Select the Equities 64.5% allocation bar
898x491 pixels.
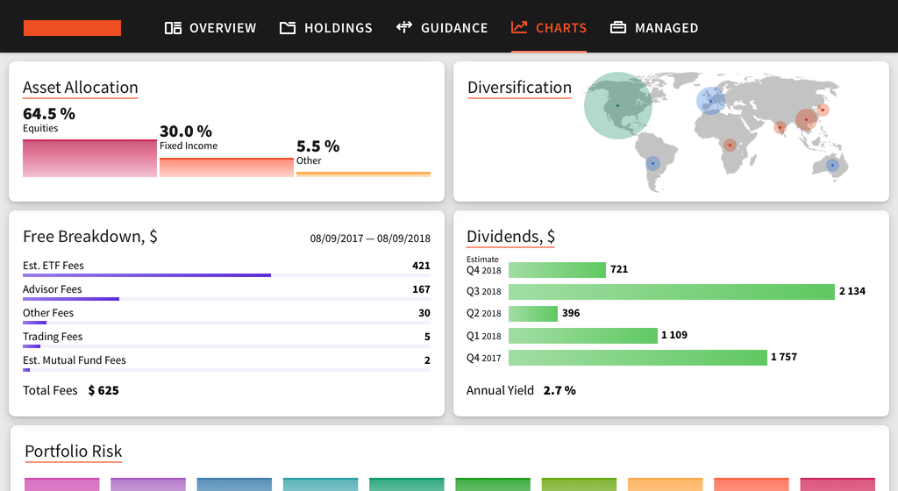pyautogui.click(x=89, y=159)
